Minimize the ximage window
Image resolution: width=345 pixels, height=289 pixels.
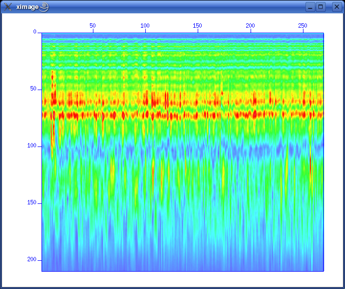tap(310, 7)
